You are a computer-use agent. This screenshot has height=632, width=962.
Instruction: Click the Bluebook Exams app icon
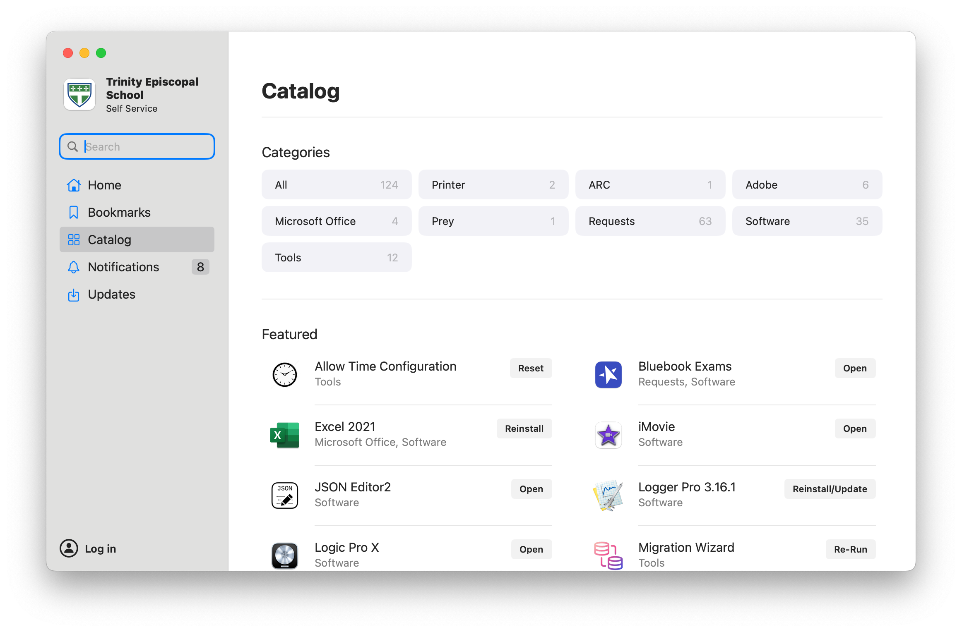[x=608, y=374]
